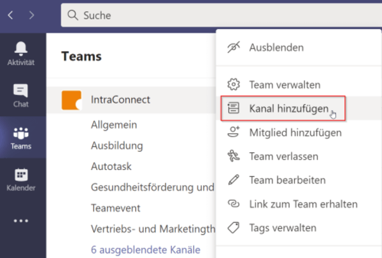This screenshot has height=258, width=382.
Task: Click the crossed-eye Ausblenden icon
Action: pos(234,47)
